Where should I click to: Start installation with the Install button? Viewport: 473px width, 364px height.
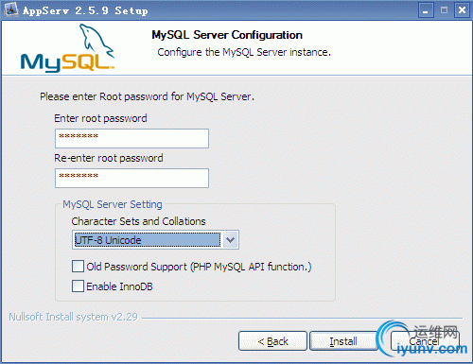[x=343, y=341]
